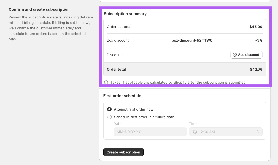
Task: Click the Subscription summary heading
Action: pos(125,14)
